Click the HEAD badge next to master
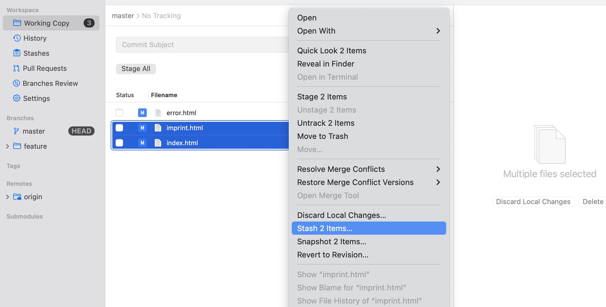Screen dimensions: 606x307 81,131
